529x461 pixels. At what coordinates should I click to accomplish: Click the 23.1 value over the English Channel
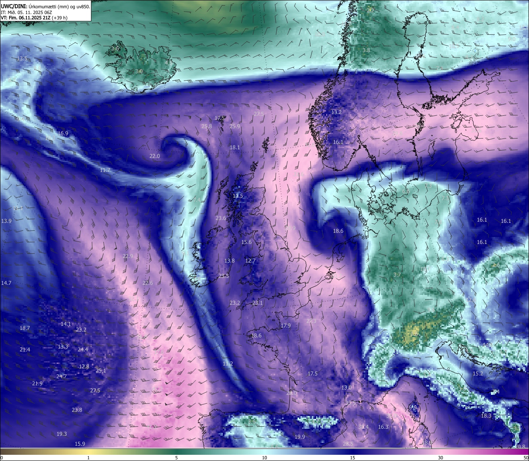click(x=257, y=303)
